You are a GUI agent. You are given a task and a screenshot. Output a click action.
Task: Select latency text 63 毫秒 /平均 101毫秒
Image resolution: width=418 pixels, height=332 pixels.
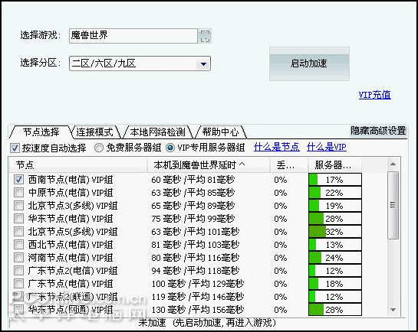pos(195,232)
